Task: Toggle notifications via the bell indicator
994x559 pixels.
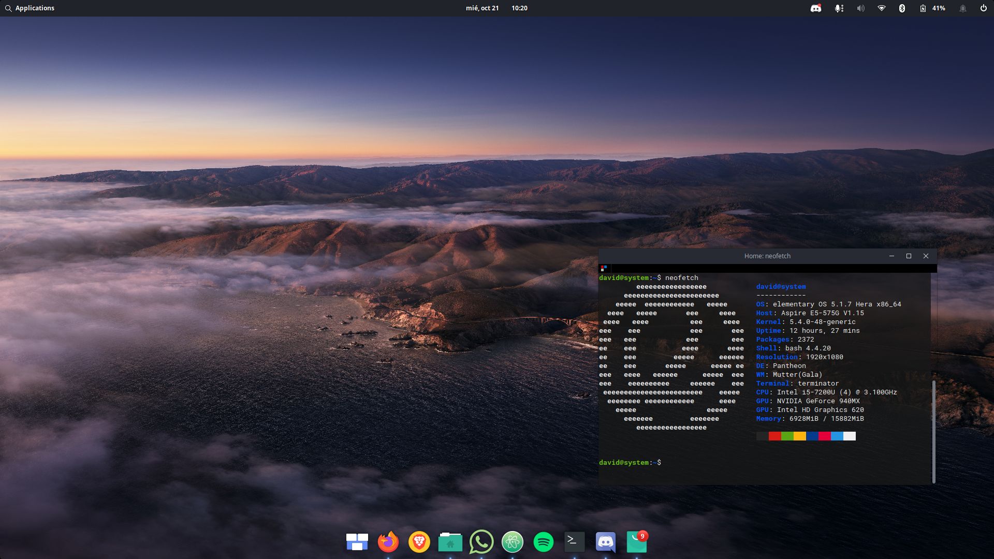Action: tap(962, 8)
